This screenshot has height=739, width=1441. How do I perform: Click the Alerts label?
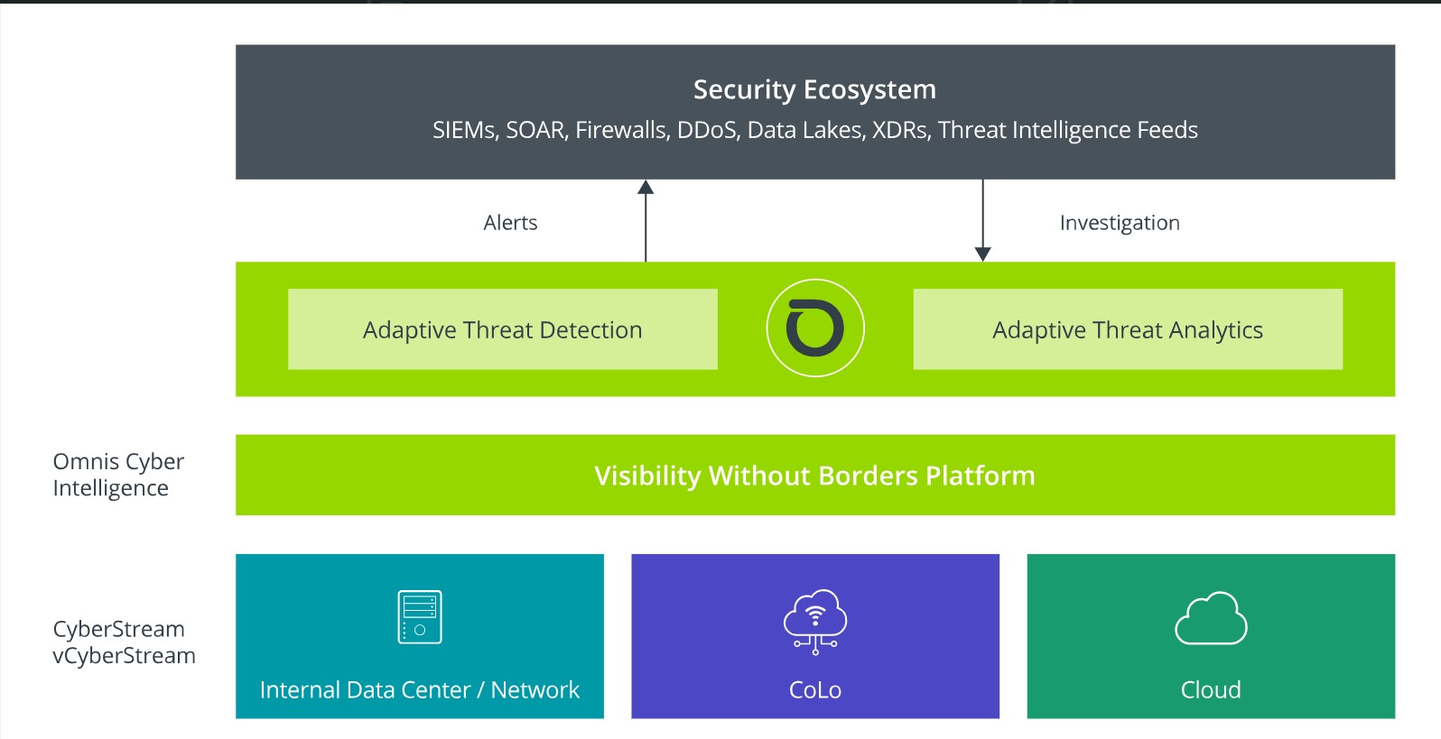510,223
